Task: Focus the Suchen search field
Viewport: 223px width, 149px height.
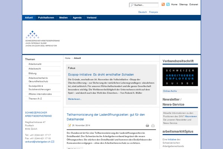Action: (144, 5)
